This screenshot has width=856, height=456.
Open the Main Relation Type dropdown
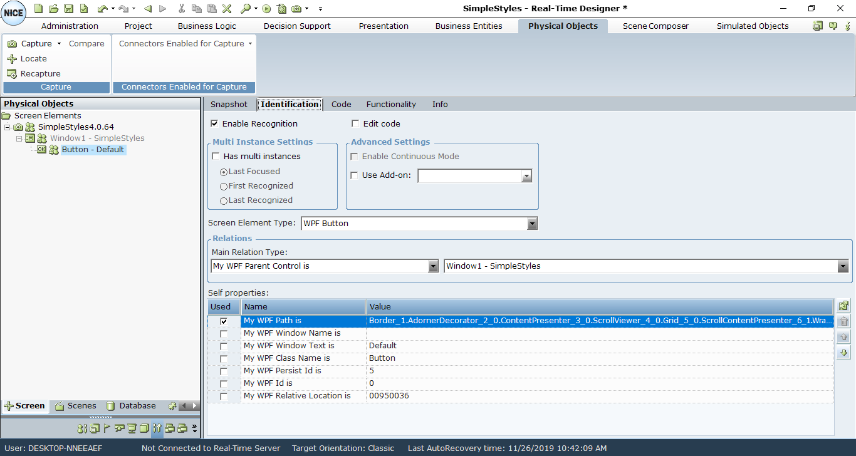[433, 266]
